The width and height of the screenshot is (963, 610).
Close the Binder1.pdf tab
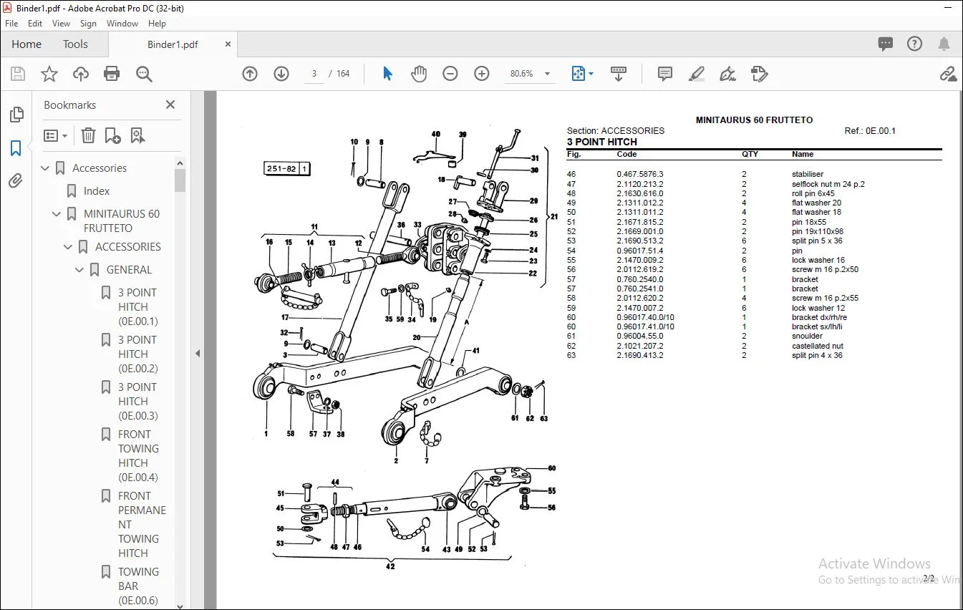coord(228,44)
